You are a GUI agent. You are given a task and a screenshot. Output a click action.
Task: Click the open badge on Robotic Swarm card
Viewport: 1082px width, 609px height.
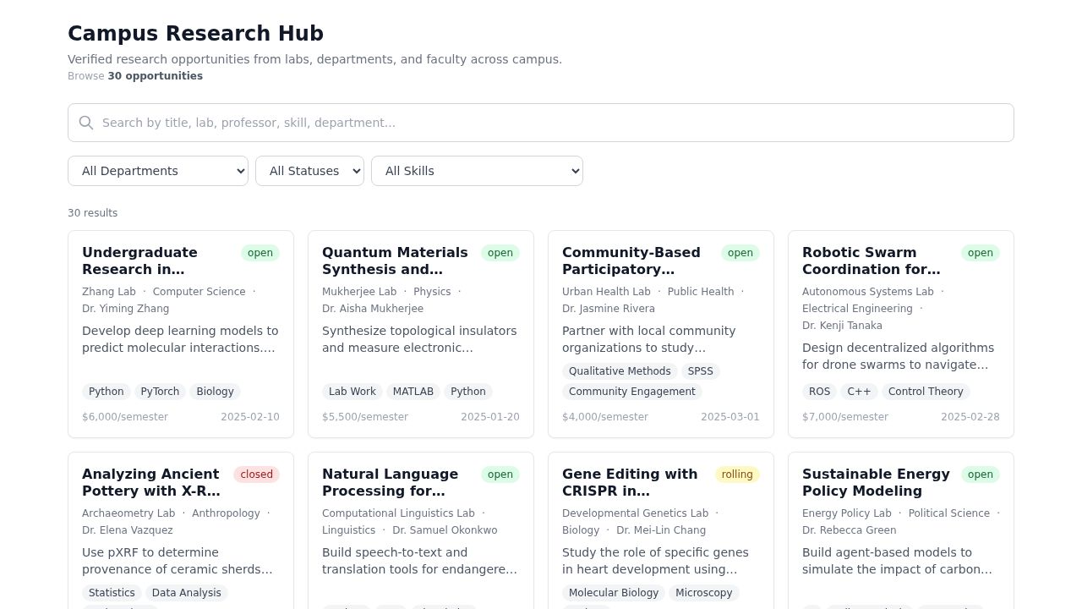981,253
